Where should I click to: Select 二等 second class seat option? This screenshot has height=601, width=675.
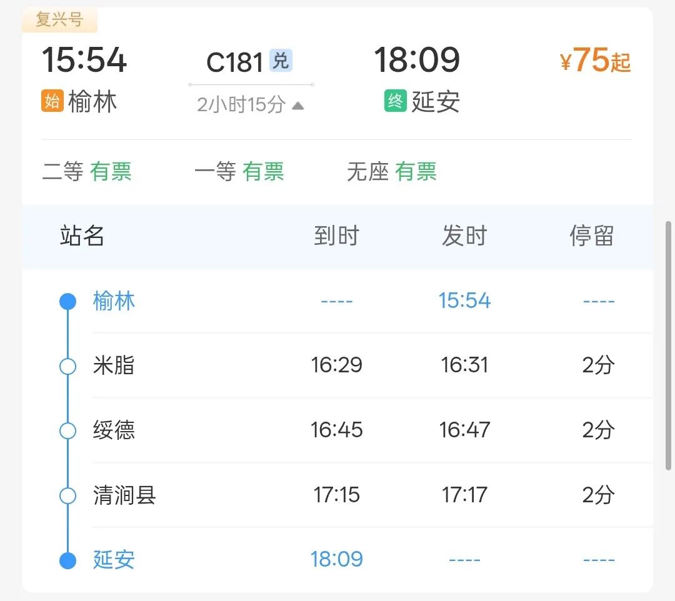(86, 171)
